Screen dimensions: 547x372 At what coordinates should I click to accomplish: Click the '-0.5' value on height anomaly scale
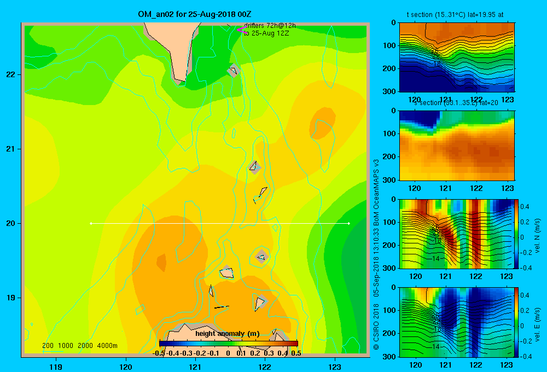pyautogui.click(x=159, y=353)
